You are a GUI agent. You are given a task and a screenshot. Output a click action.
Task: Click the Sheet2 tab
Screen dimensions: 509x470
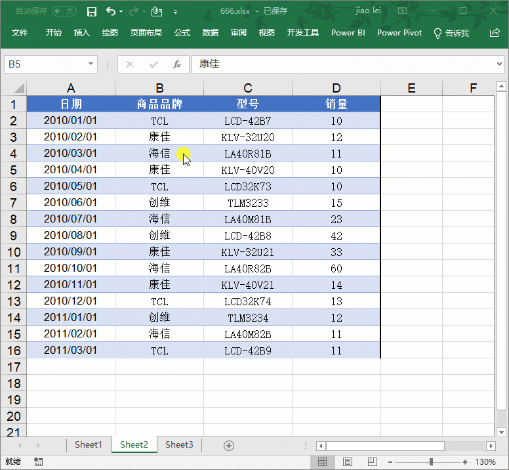[134, 444]
